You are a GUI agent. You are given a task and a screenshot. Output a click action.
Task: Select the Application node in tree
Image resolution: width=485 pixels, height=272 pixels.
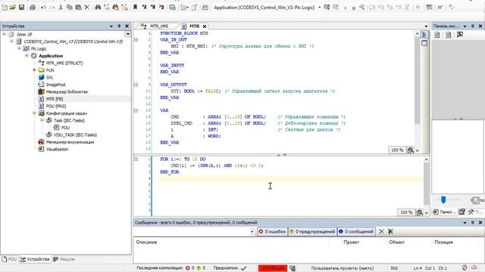(51, 56)
